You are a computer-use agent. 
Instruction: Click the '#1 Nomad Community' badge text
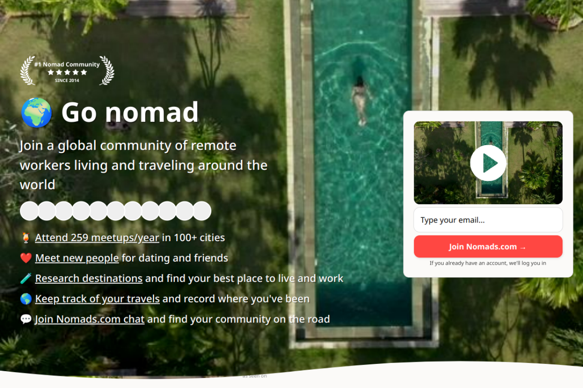pos(67,65)
